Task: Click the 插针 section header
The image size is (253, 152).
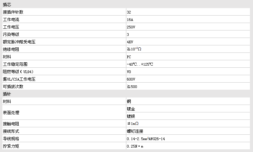Action: pyautogui.click(x=7, y=94)
